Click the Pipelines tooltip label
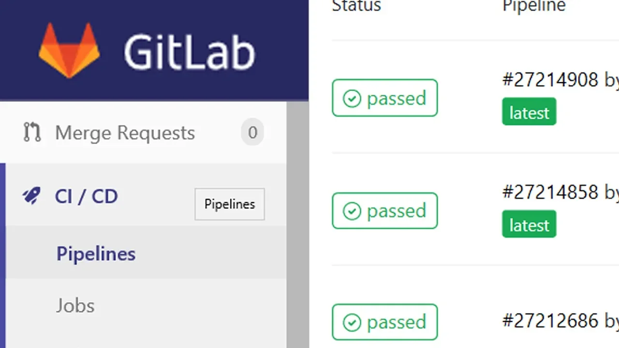619x348 pixels. click(x=230, y=204)
